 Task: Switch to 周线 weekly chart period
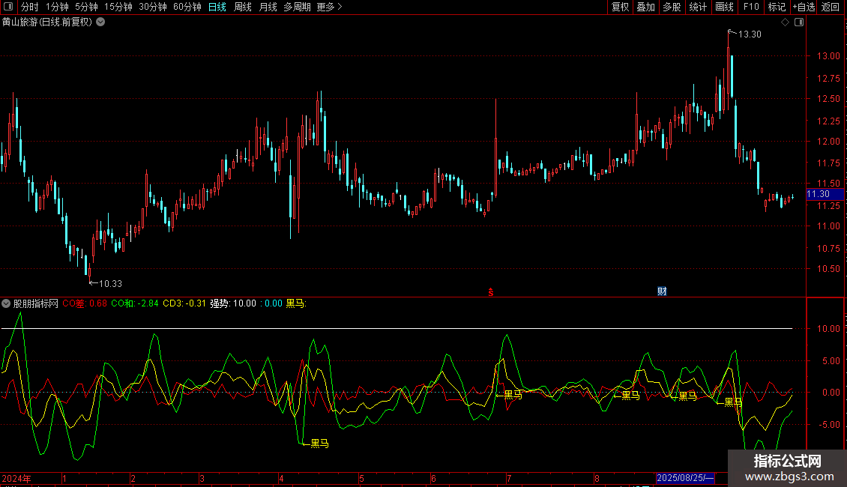coord(243,7)
